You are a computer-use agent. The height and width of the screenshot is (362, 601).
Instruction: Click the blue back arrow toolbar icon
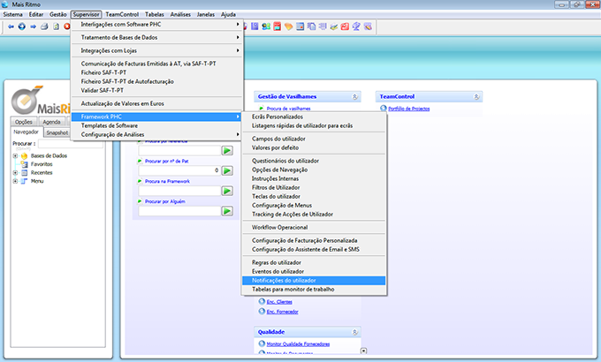point(11,26)
